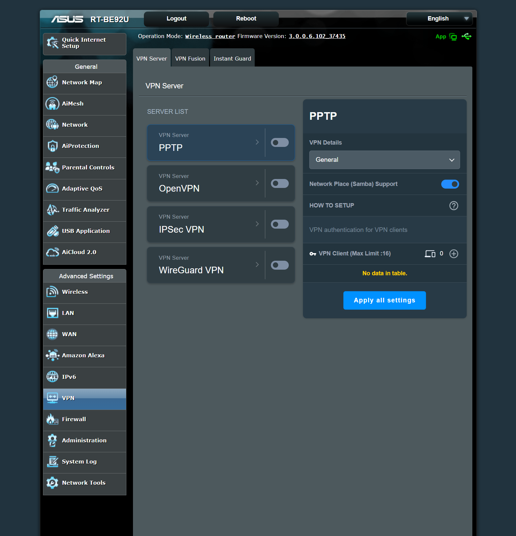Select the Traffic Analyzer icon
The image size is (516, 536).
click(52, 210)
